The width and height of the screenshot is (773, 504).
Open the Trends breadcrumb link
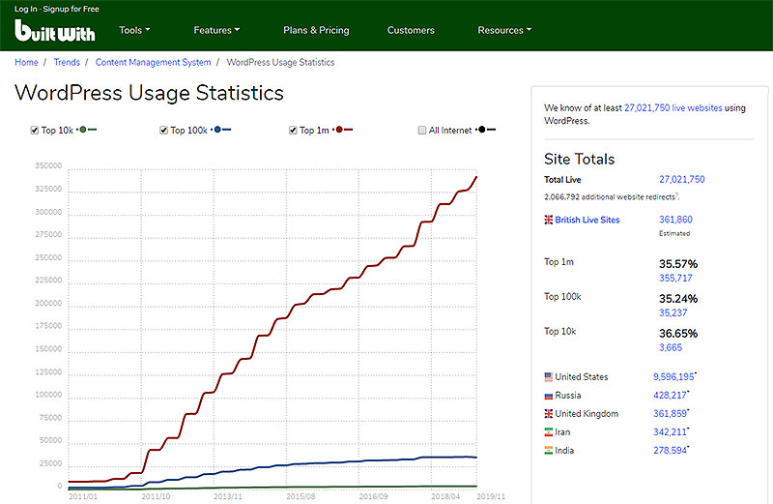67,62
